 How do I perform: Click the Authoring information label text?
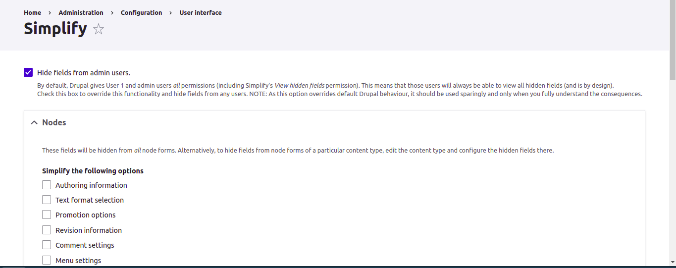click(91, 185)
